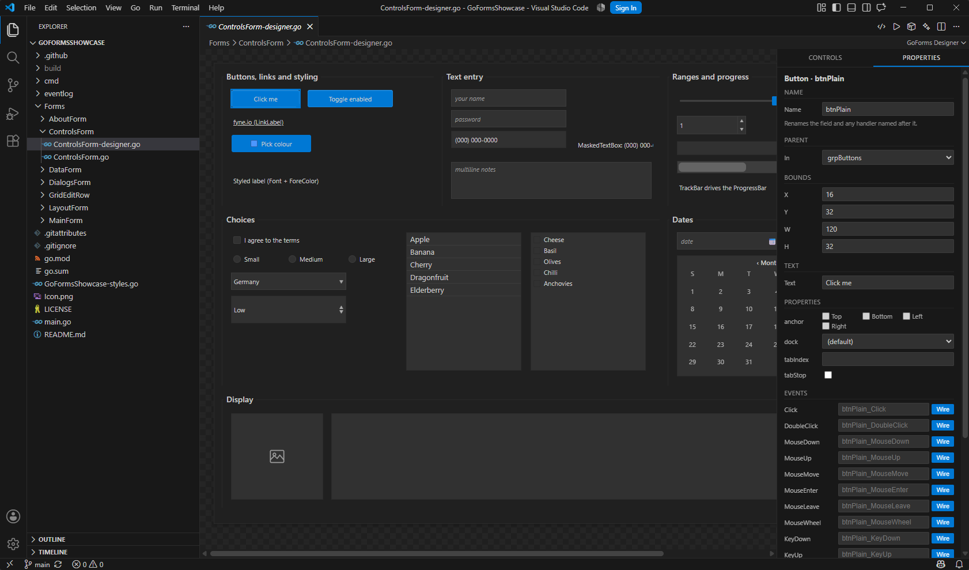Open the Germany combo box
Viewport: 969px width, 570px height.
click(289, 282)
